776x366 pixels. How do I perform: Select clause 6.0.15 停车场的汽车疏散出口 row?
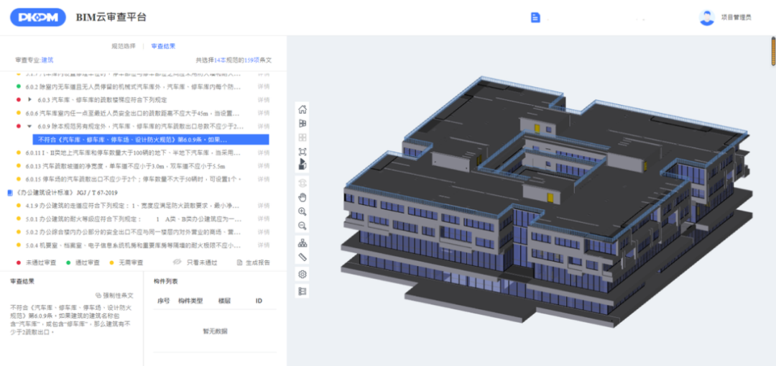[134, 179]
